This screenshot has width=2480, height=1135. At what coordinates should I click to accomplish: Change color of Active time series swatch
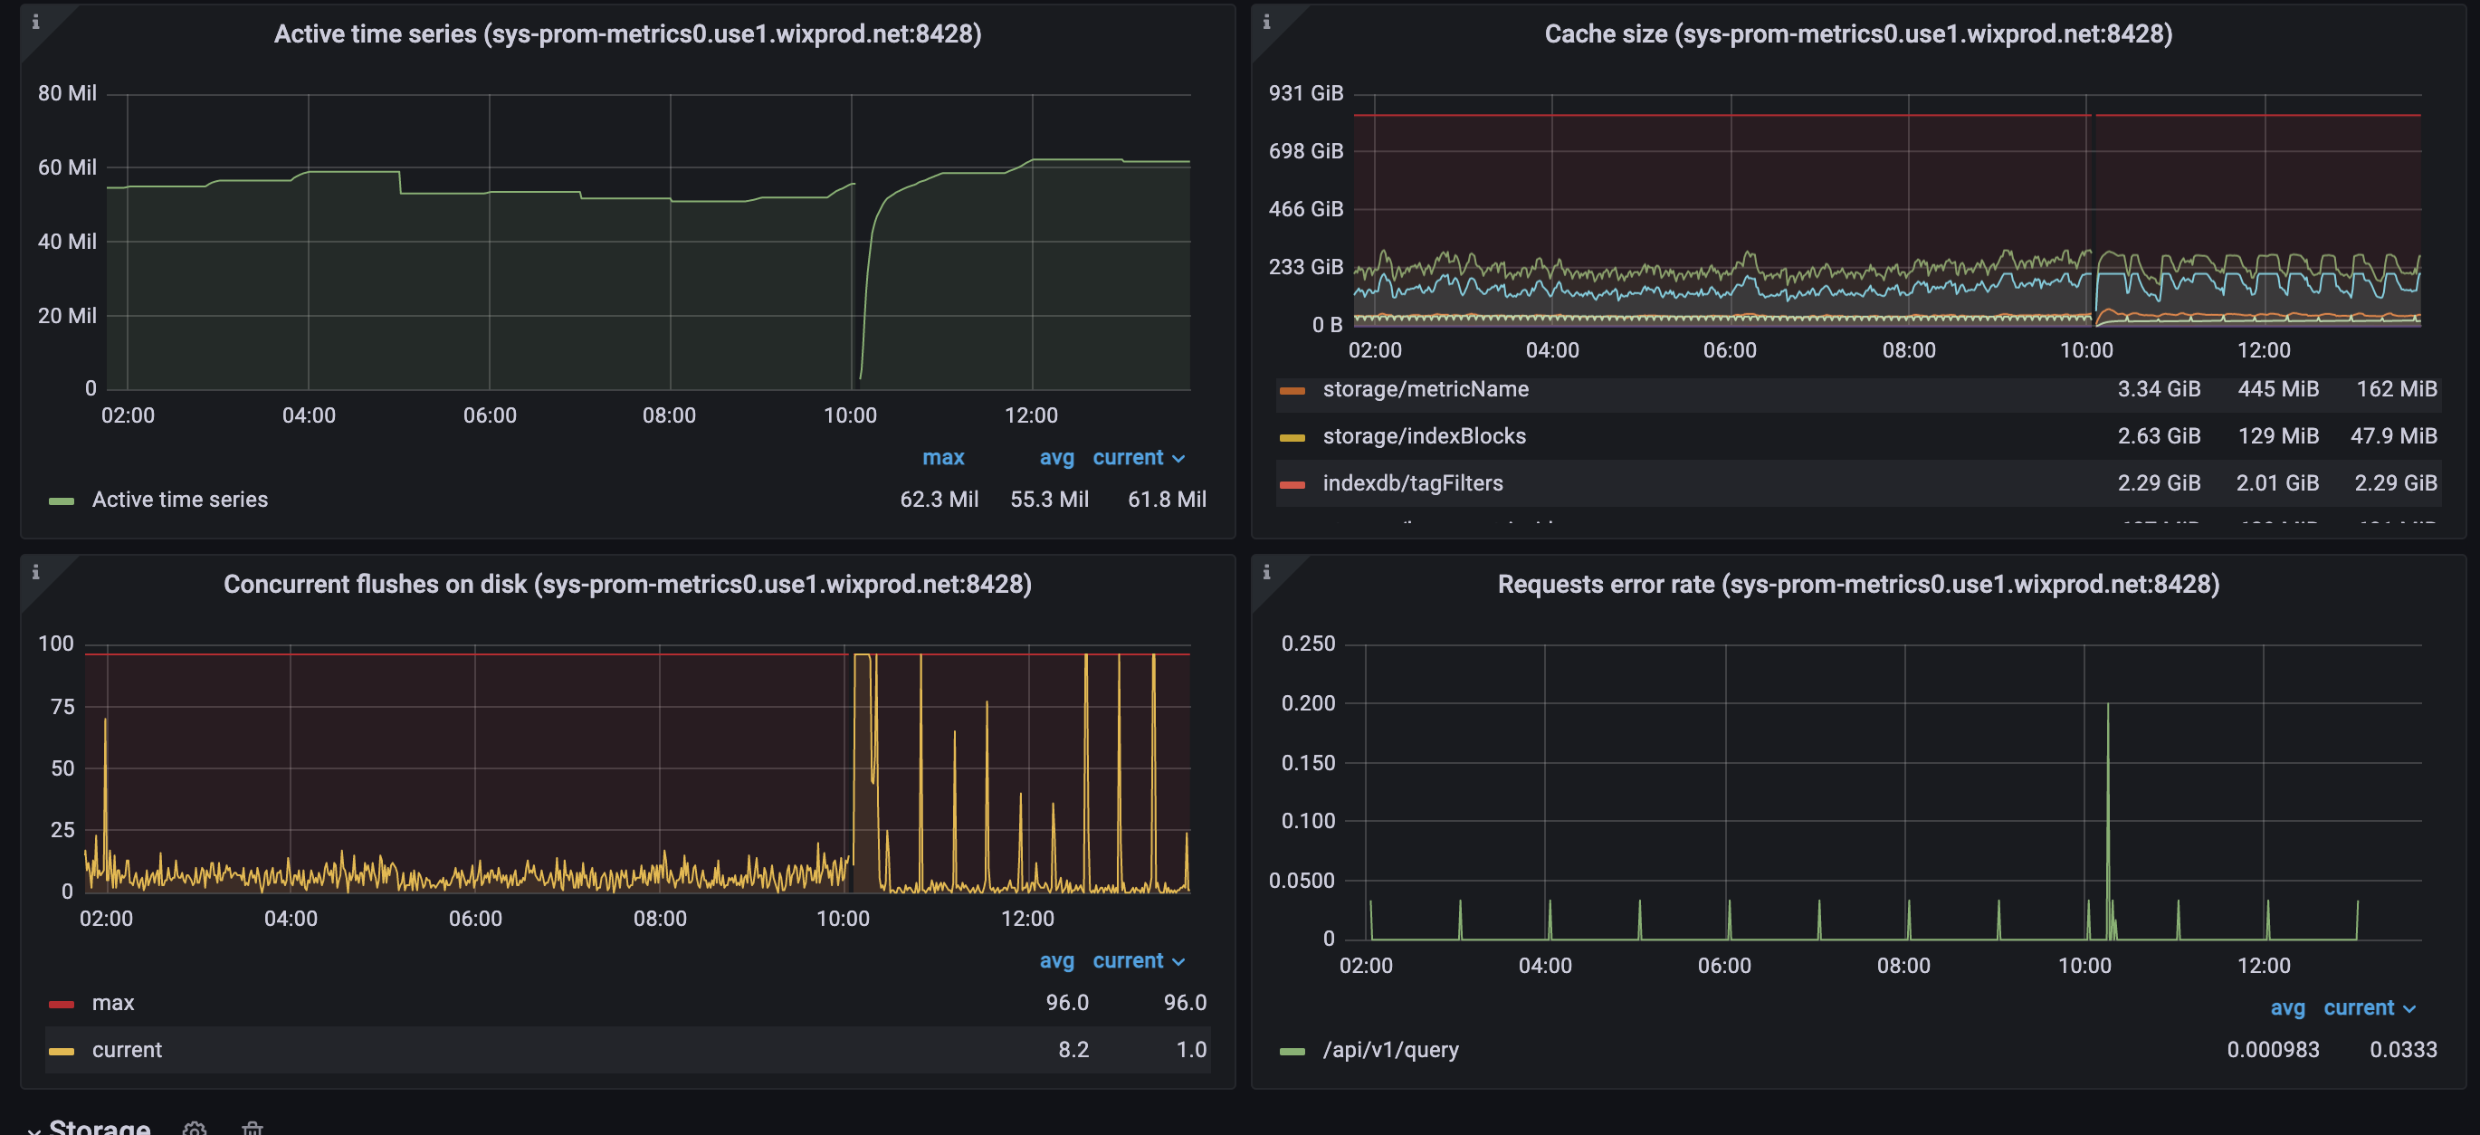coord(62,501)
